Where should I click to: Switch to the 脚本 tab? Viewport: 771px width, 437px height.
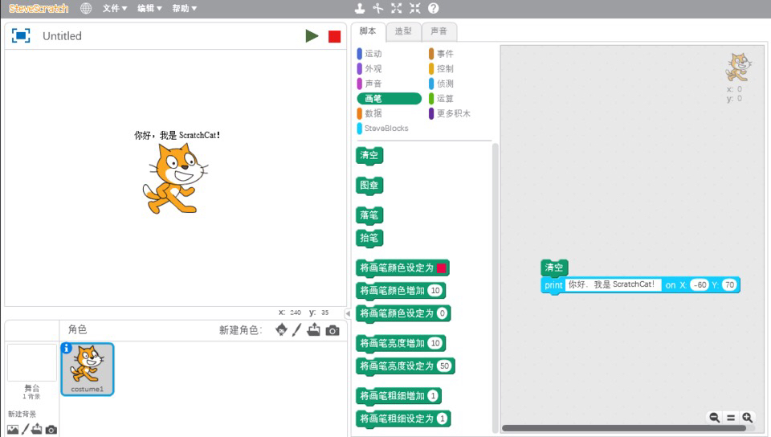click(368, 31)
